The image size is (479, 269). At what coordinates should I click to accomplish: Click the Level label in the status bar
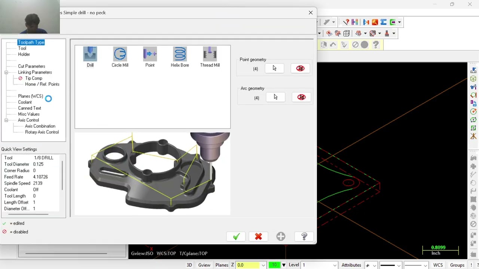294,265
